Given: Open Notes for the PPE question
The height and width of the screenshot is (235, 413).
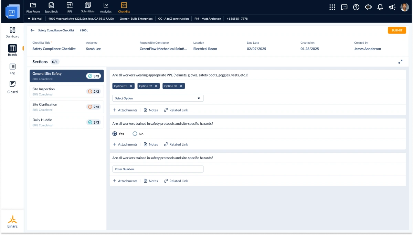Looking at the screenshot, I should coord(151,110).
